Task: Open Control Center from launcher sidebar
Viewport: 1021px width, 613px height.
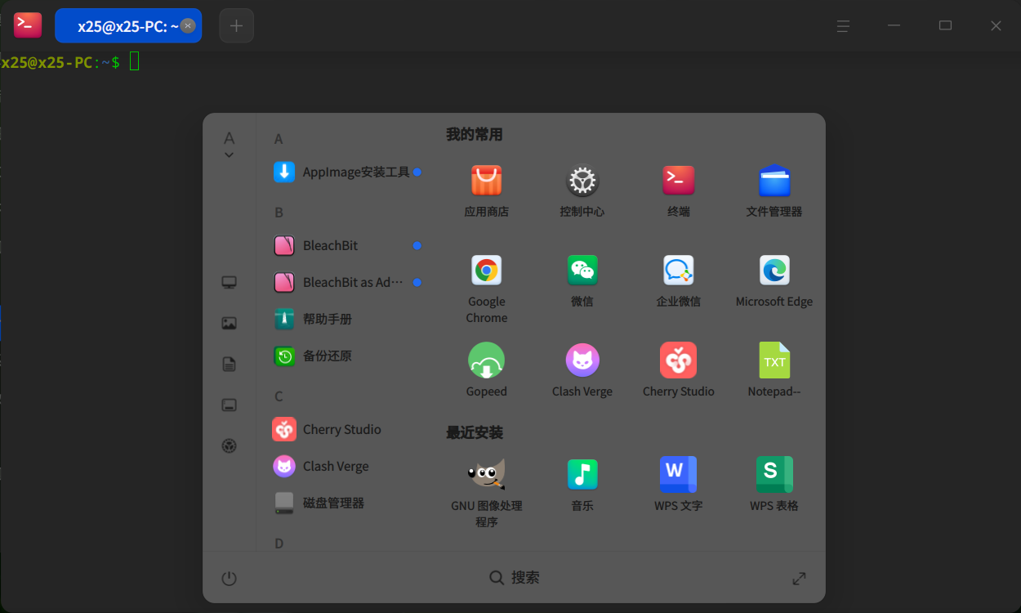Action: (x=230, y=446)
